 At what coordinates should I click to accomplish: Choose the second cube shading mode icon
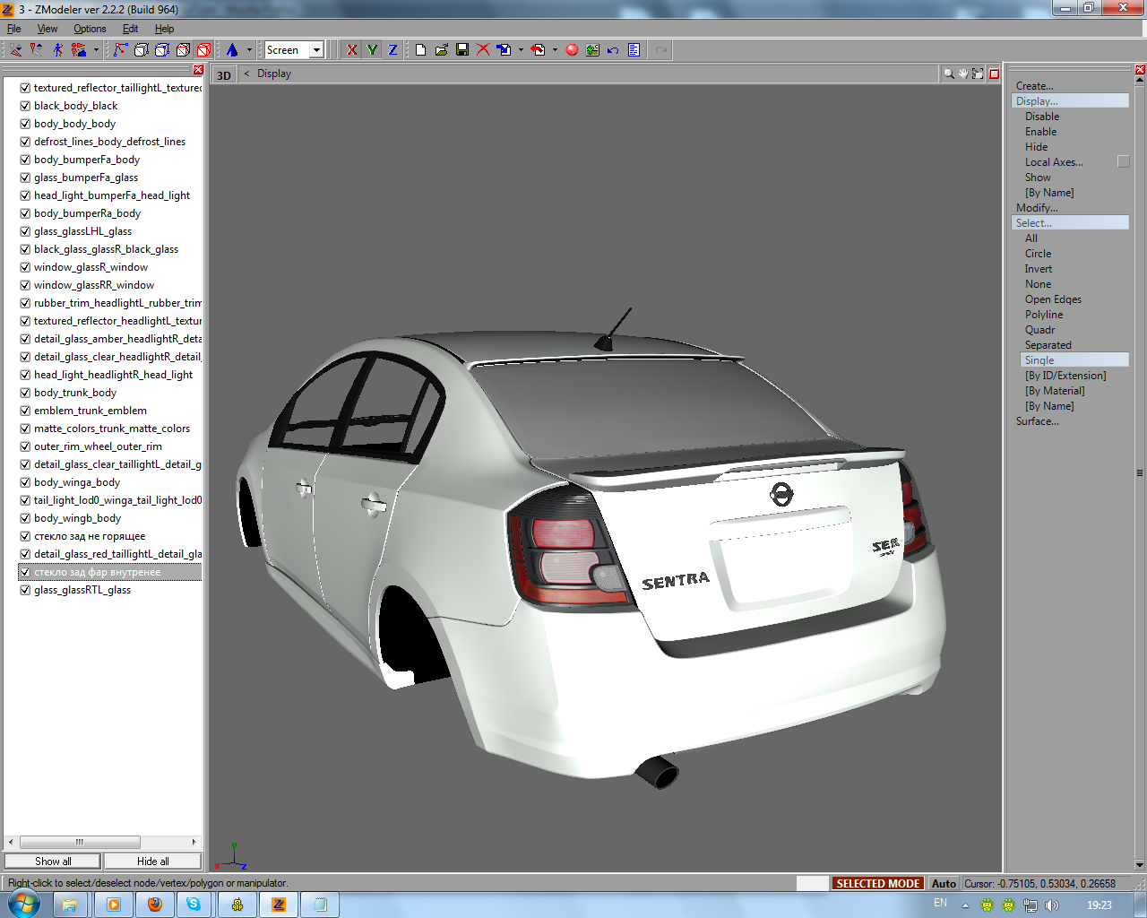click(x=162, y=50)
